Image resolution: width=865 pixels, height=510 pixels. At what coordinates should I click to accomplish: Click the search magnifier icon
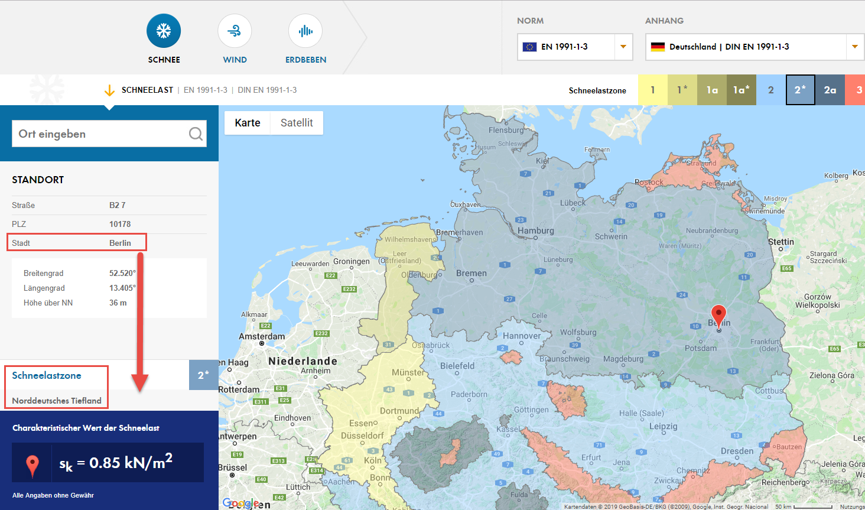(196, 134)
